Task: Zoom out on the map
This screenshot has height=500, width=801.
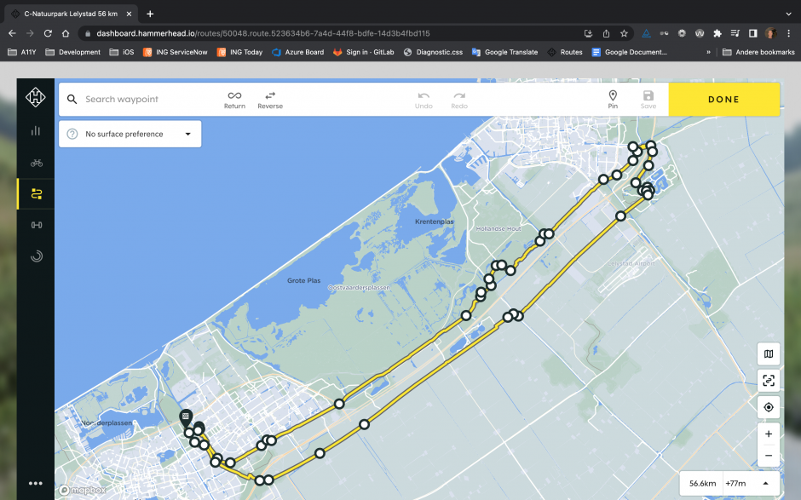Action: click(769, 456)
